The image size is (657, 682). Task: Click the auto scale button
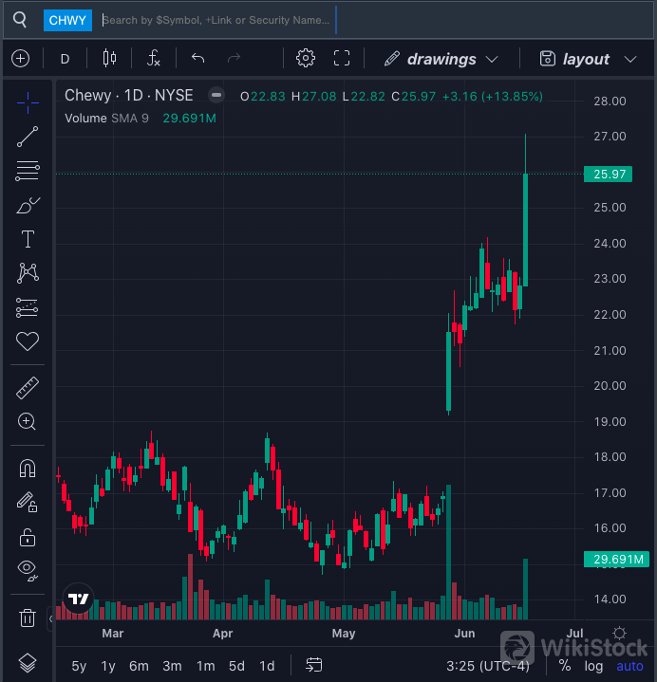(x=629, y=666)
